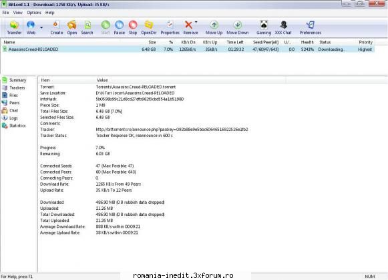
Task: Sort by KB/s Up column header
Action: (210, 42)
